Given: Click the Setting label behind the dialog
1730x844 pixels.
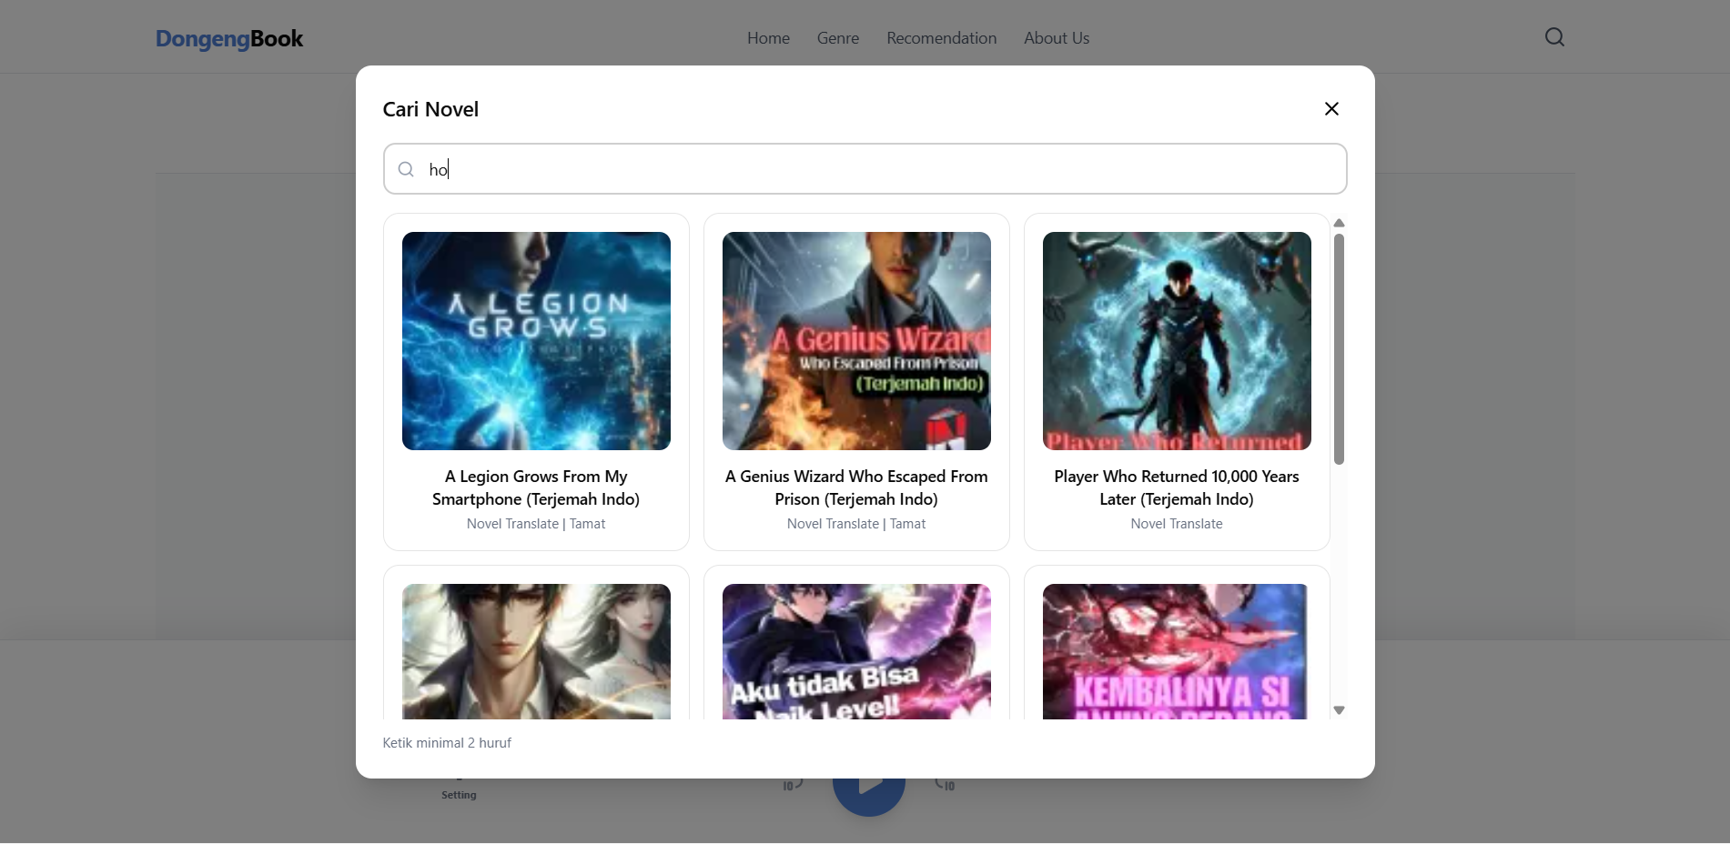Looking at the screenshot, I should [x=459, y=795].
